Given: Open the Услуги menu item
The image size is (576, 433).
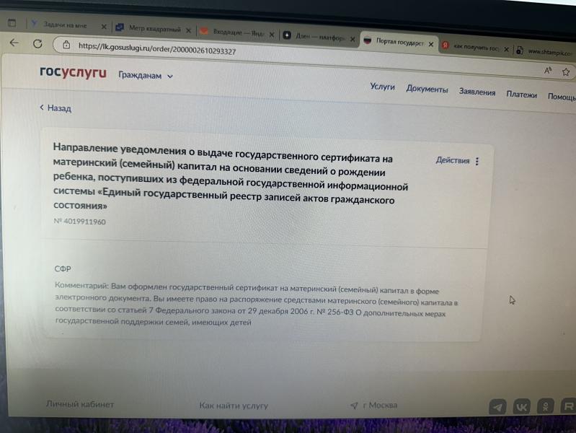Looking at the screenshot, I should 382,87.
